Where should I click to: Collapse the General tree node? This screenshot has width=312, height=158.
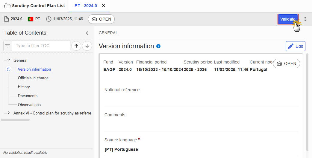click(x=9, y=60)
